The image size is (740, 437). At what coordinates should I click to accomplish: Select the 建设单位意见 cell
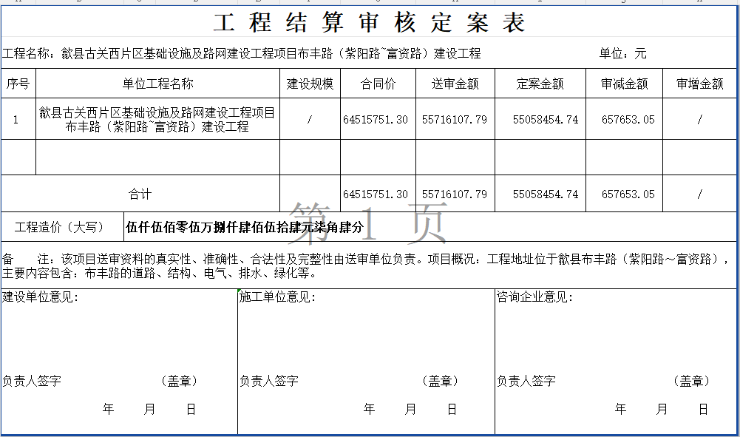tap(118, 333)
